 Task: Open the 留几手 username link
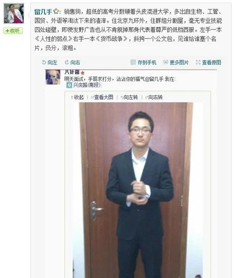point(43,12)
